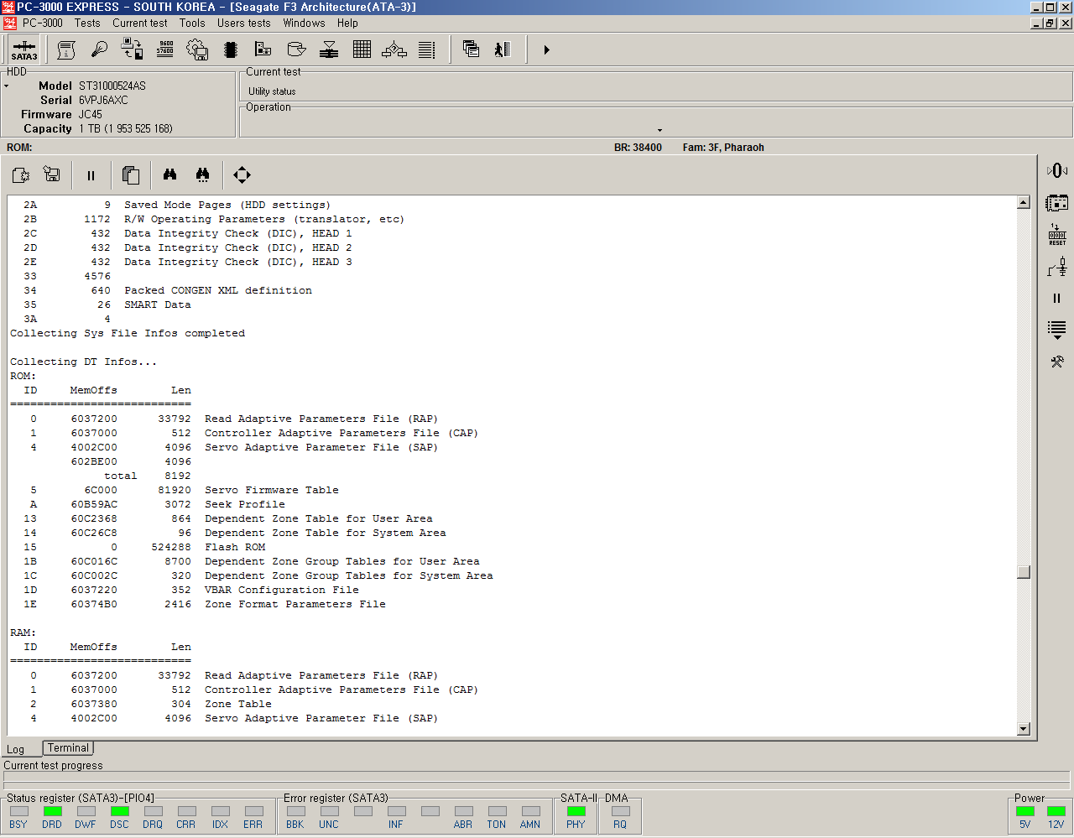Click the 5V power indicator
1074x838 pixels.
click(x=1024, y=811)
